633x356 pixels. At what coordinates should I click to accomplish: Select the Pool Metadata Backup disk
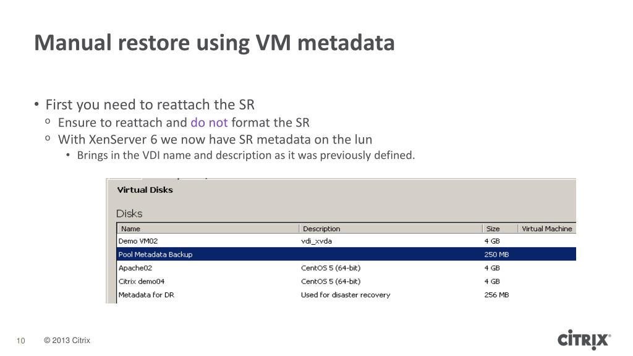click(x=155, y=255)
